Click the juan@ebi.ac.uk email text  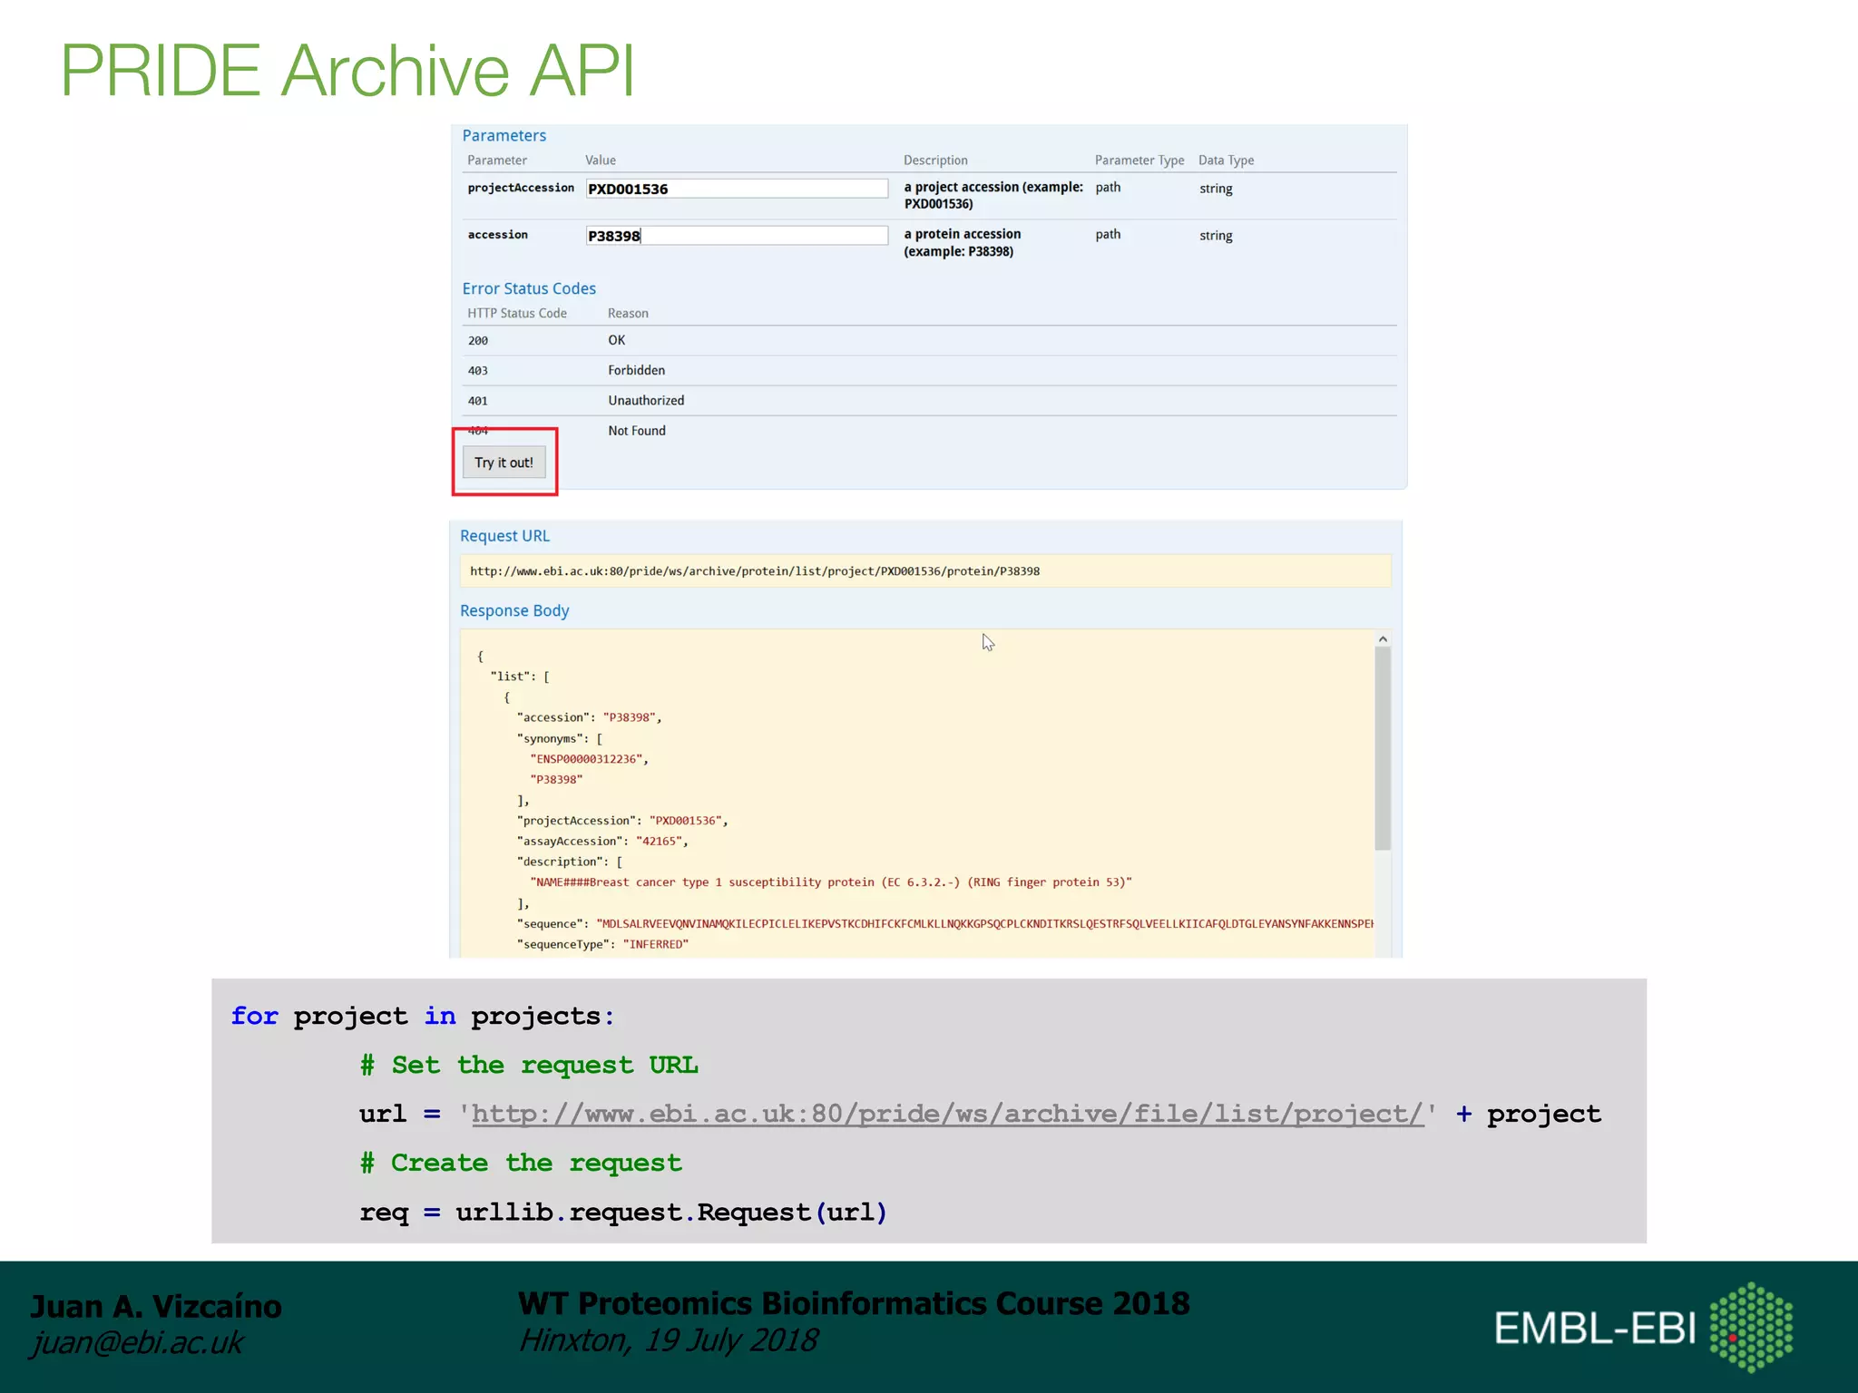137,1343
